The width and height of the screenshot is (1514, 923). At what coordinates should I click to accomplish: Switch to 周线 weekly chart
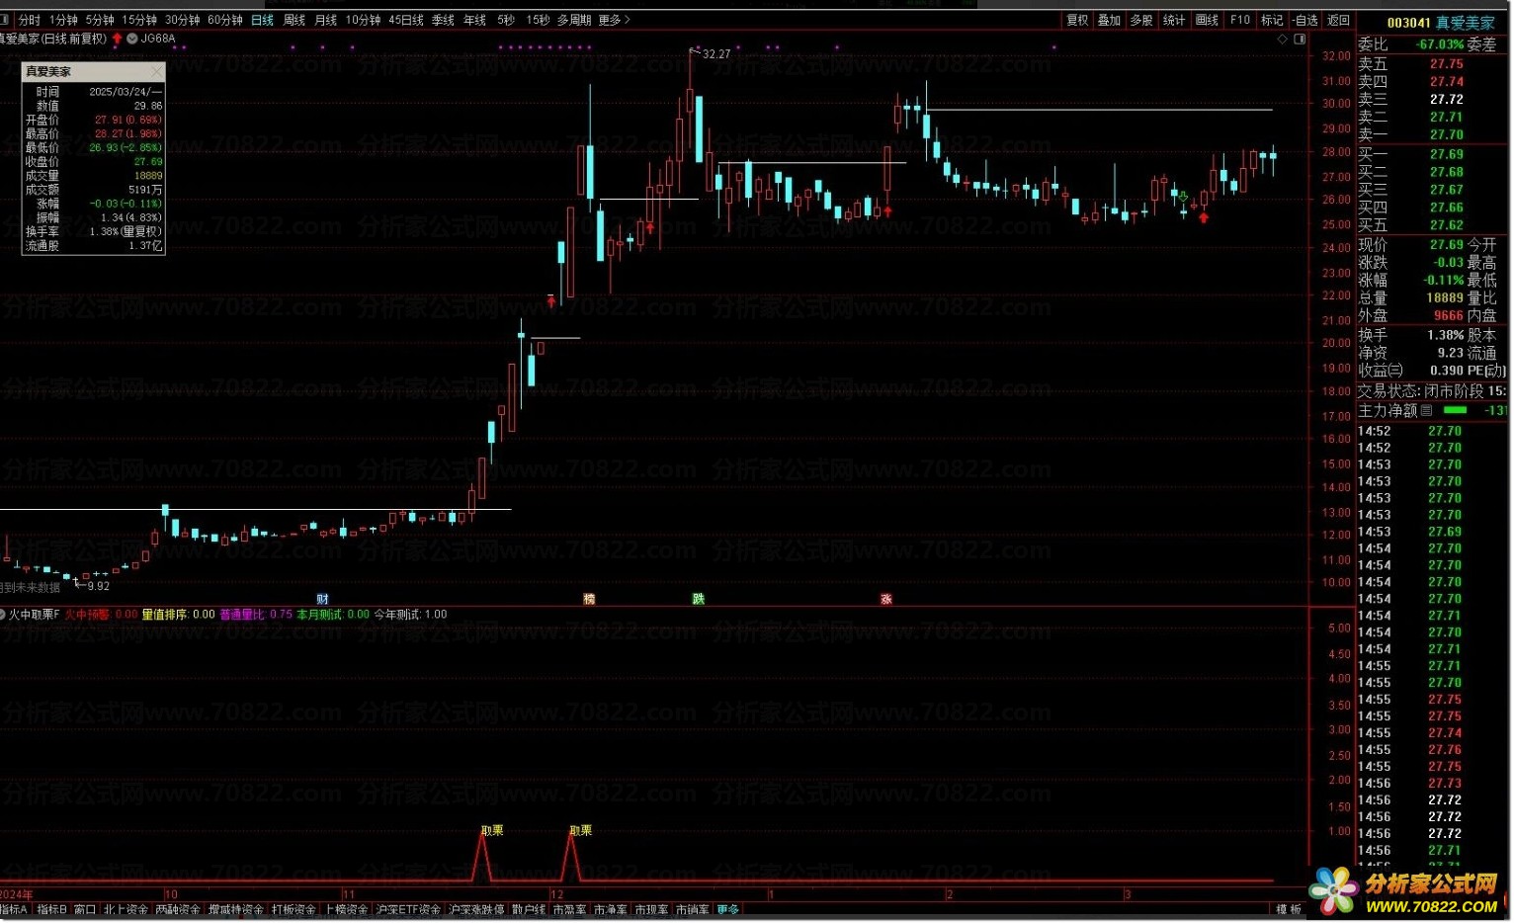pyautogui.click(x=294, y=20)
